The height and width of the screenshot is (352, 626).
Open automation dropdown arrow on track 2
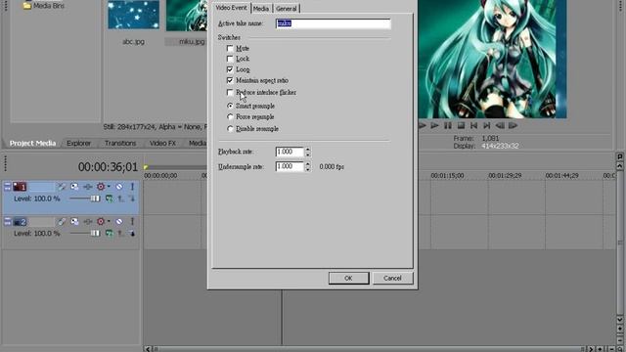click(x=109, y=221)
